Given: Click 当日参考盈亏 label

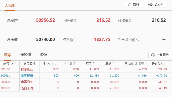Looking at the screenshot, I should [x=128, y=40].
